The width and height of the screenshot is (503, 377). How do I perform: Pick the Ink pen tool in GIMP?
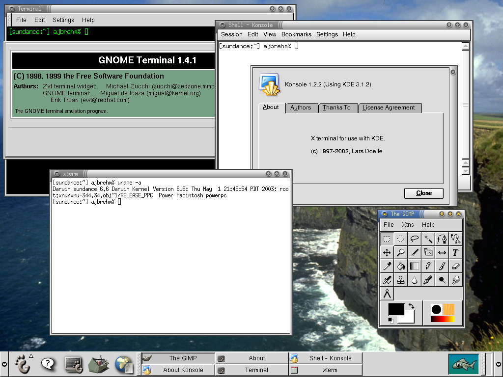[x=428, y=280]
